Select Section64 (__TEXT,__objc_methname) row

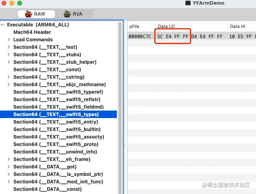(59, 85)
